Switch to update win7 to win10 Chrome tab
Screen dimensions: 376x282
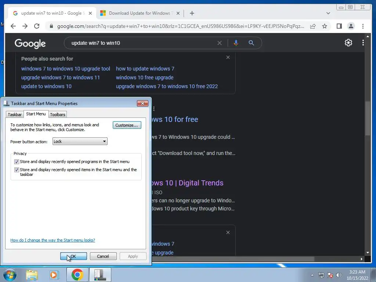pyautogui.click(x=52, y=13)
